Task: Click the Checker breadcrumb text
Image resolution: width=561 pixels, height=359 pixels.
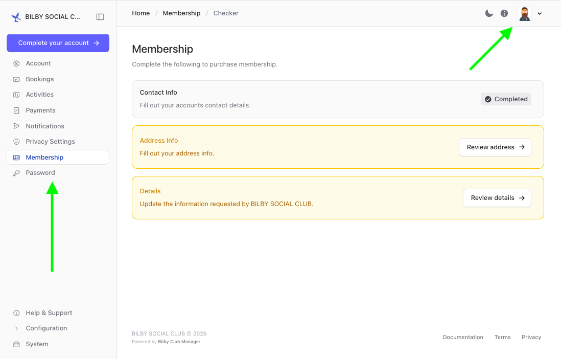Action: (226, 13)
